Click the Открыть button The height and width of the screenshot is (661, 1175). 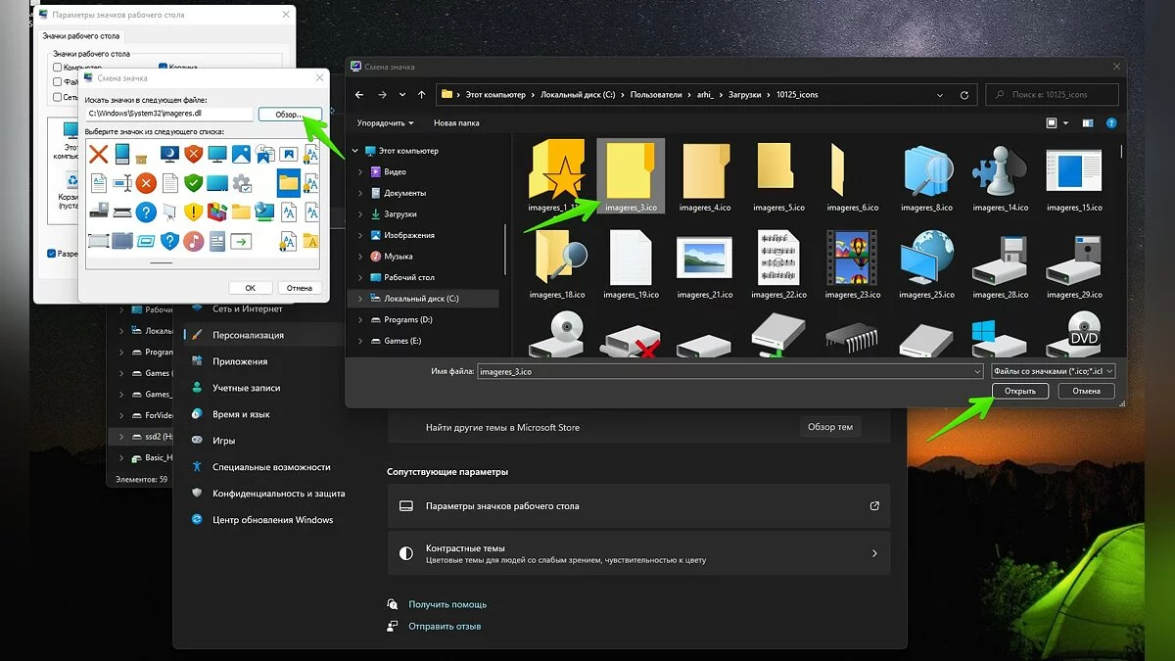(x=1019, y=391)
